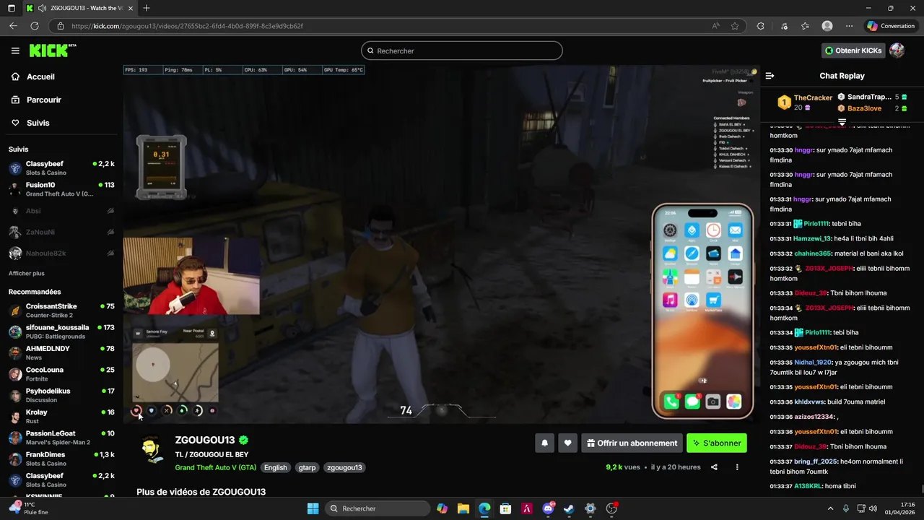Open recommended channel PassionLeGoat

61,438
